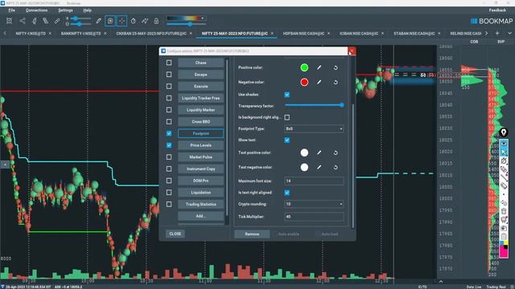Uncheck the Show text checkbox
This screenshot has width=515, height=289.
coord(287,140)
